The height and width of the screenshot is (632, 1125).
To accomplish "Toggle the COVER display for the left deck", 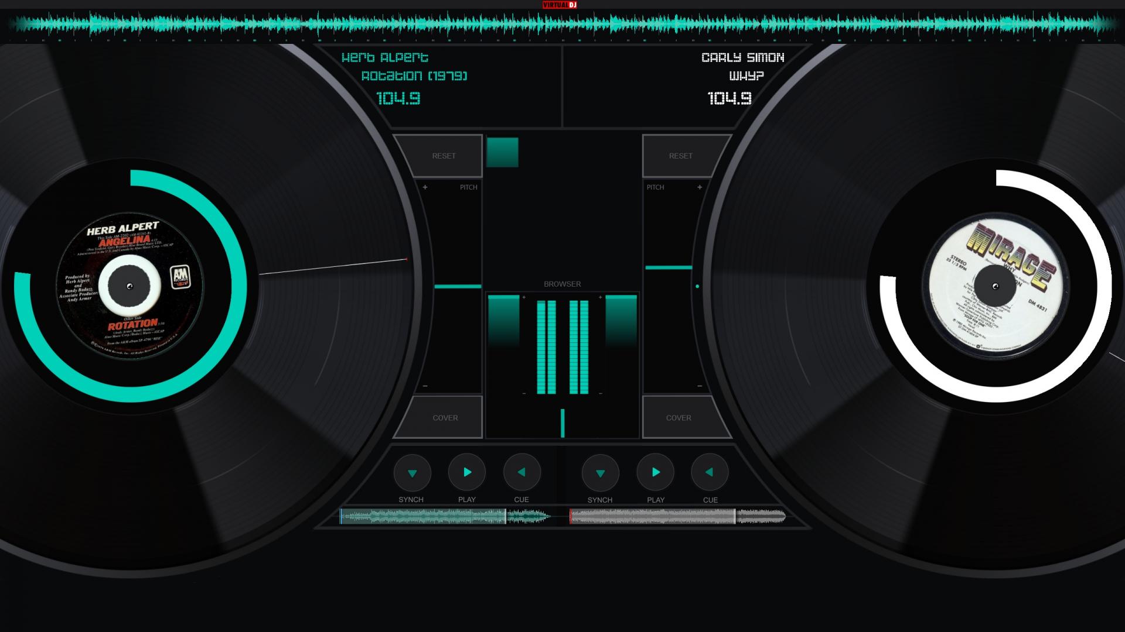I will tap(445, 417).
